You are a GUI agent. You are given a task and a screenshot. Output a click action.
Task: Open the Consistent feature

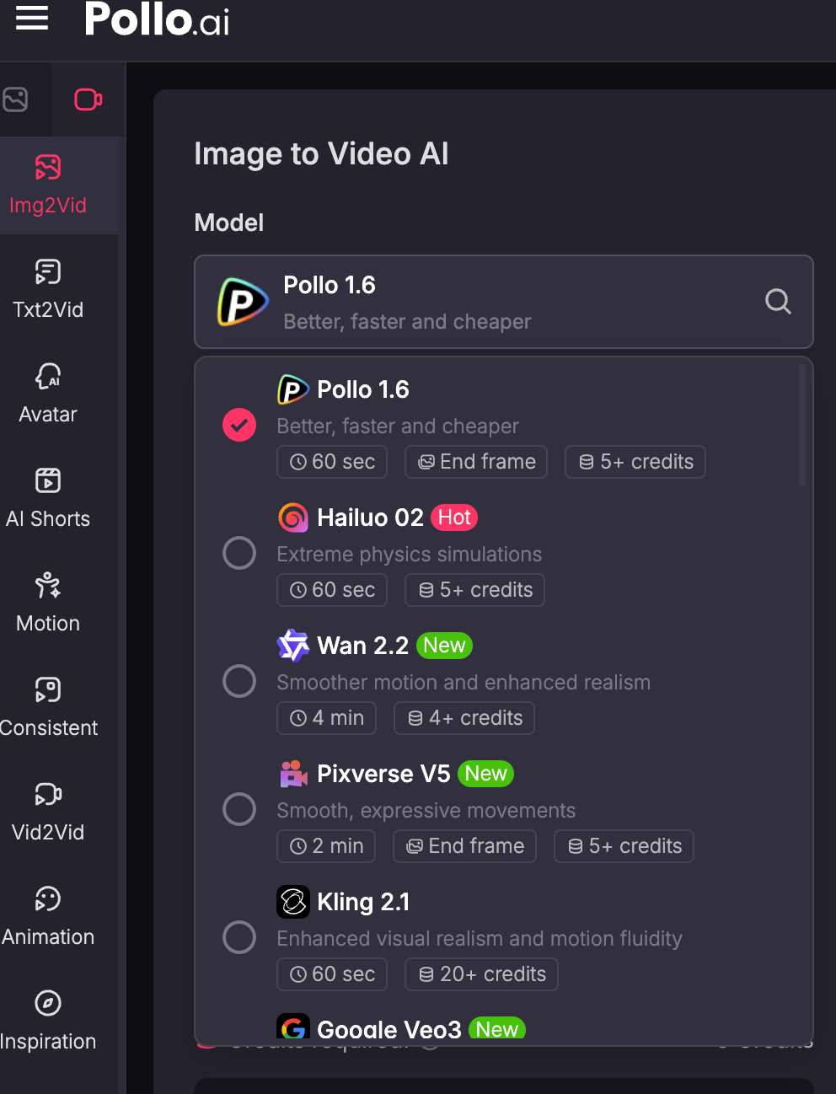(x=47, y=707)
